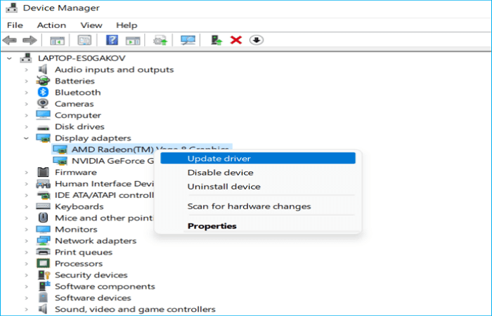Select the Keyboards label

click(x=79, y=206)
